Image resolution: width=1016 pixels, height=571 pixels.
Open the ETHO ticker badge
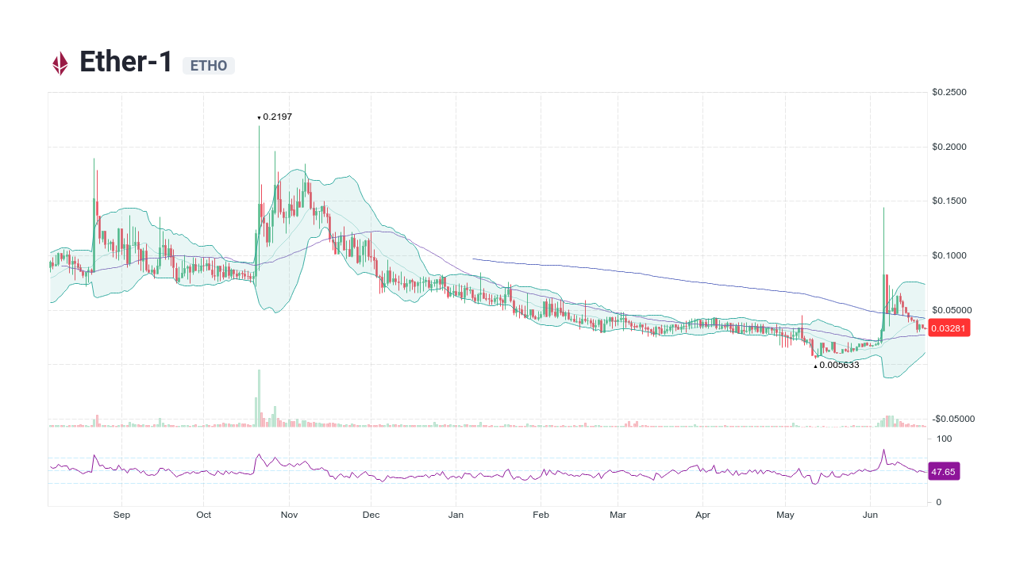(x=208, y=66)
